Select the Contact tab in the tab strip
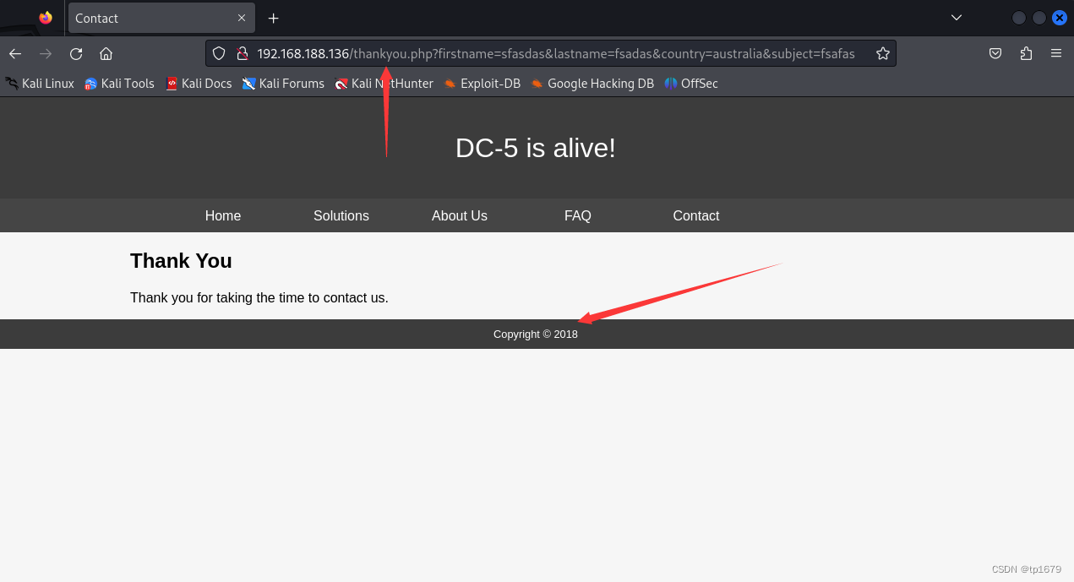 pos(161,18)
